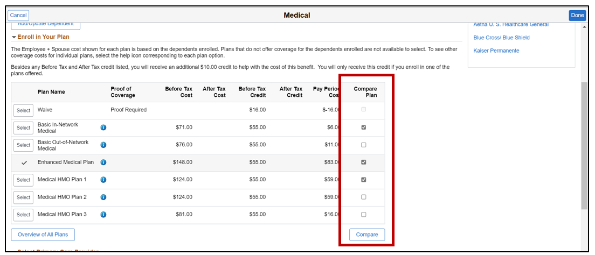Screen dimensions: 595x255
Task: Open Overview of All Plans
Action: pyautogui.click(x=43, y=235)
